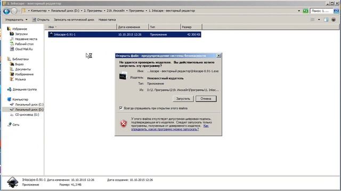This screenshot has width=341, height=191.
Task: Click the Сеть network icon
Action: 9,125
